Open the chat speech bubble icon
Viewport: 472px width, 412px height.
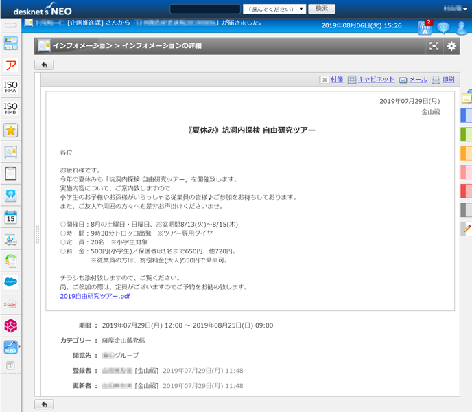(x=443, y=28)
